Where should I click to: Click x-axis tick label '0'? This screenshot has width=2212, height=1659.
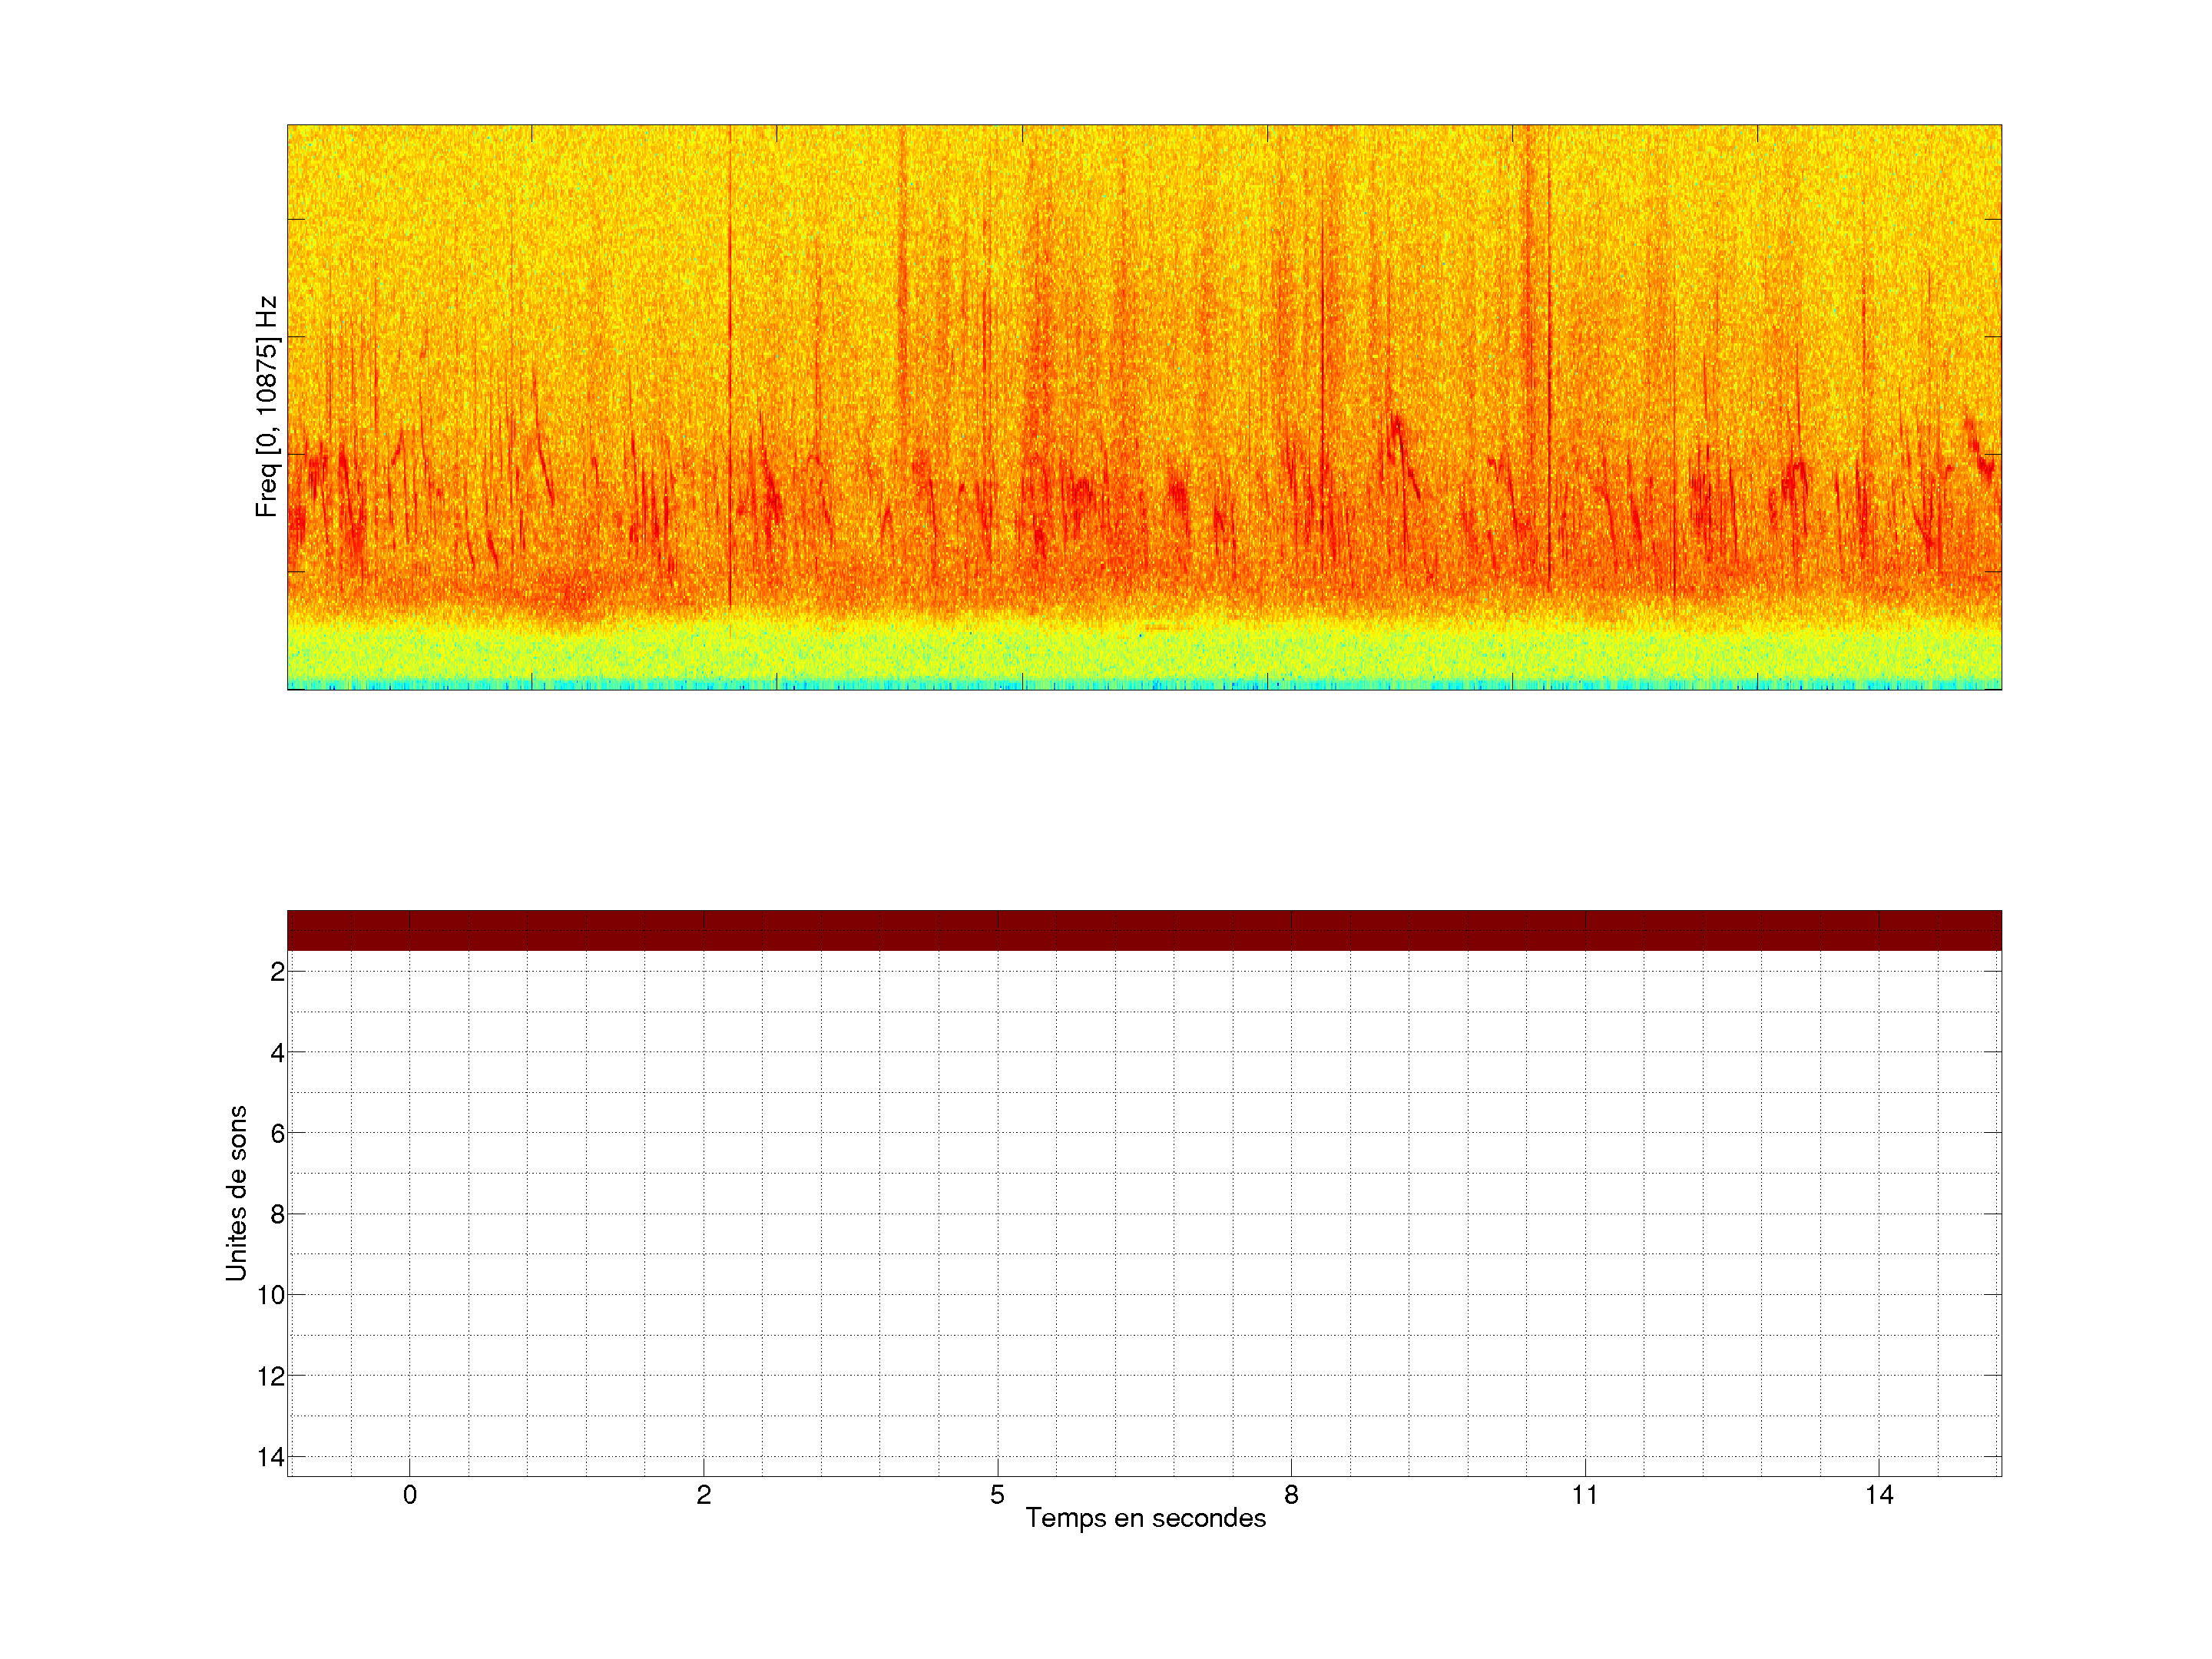[410, 1495]
